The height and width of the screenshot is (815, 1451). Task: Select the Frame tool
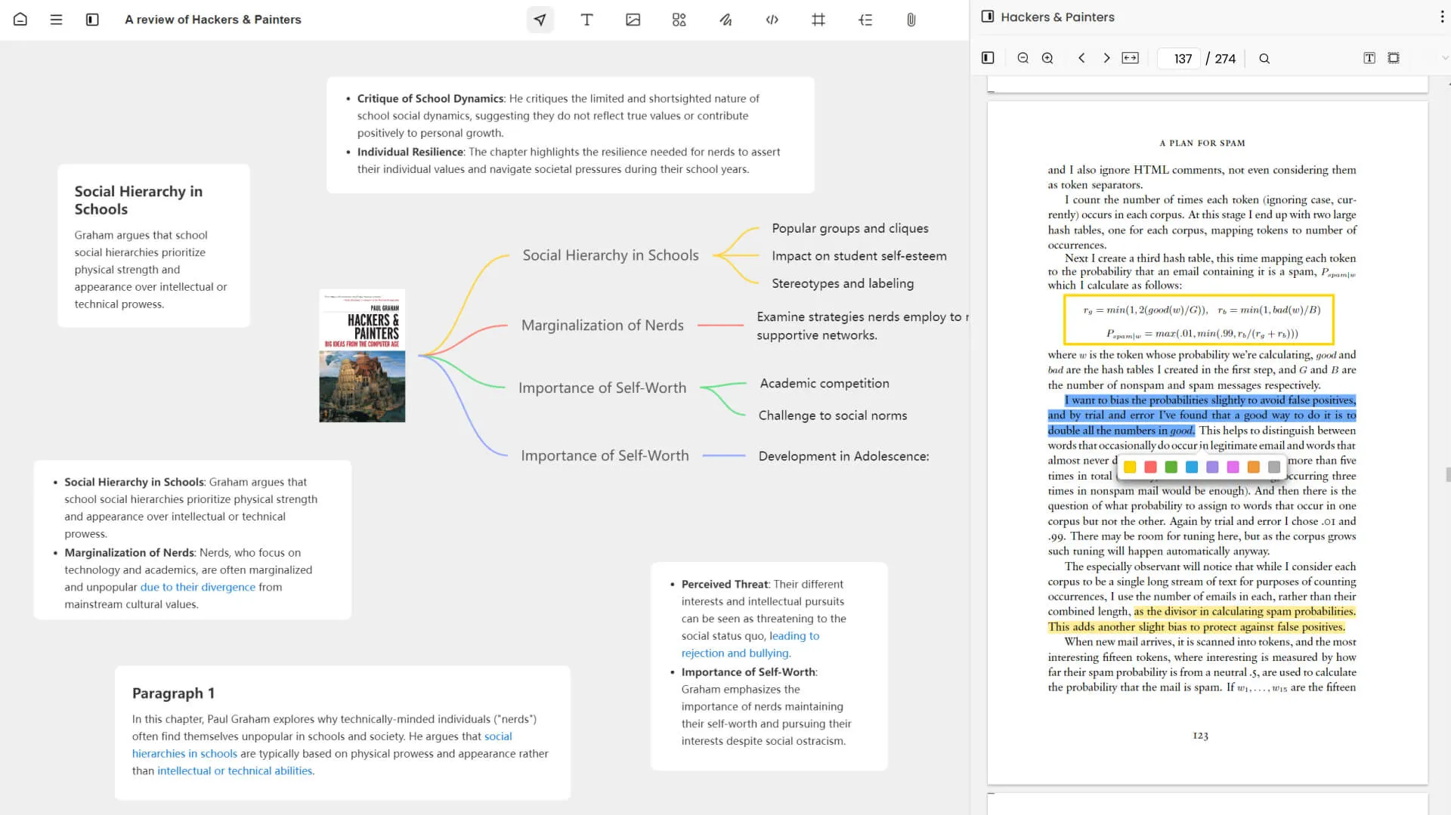(818, 20)
